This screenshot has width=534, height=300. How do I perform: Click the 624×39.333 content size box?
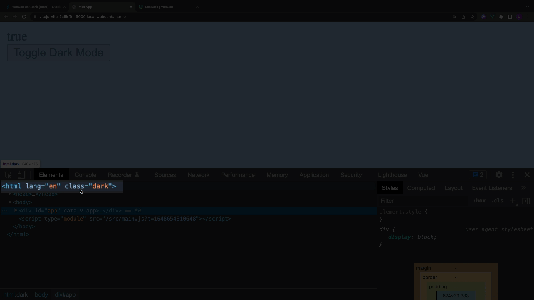456,296
